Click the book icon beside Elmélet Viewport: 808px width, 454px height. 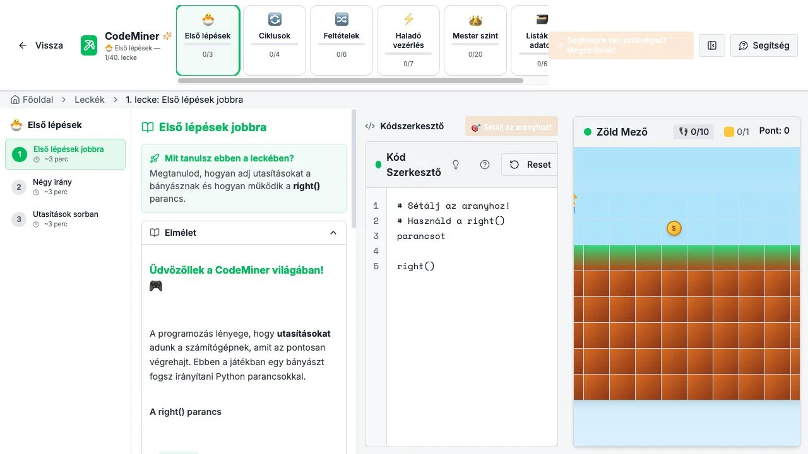pyautogui.click(x=155, y=233)
